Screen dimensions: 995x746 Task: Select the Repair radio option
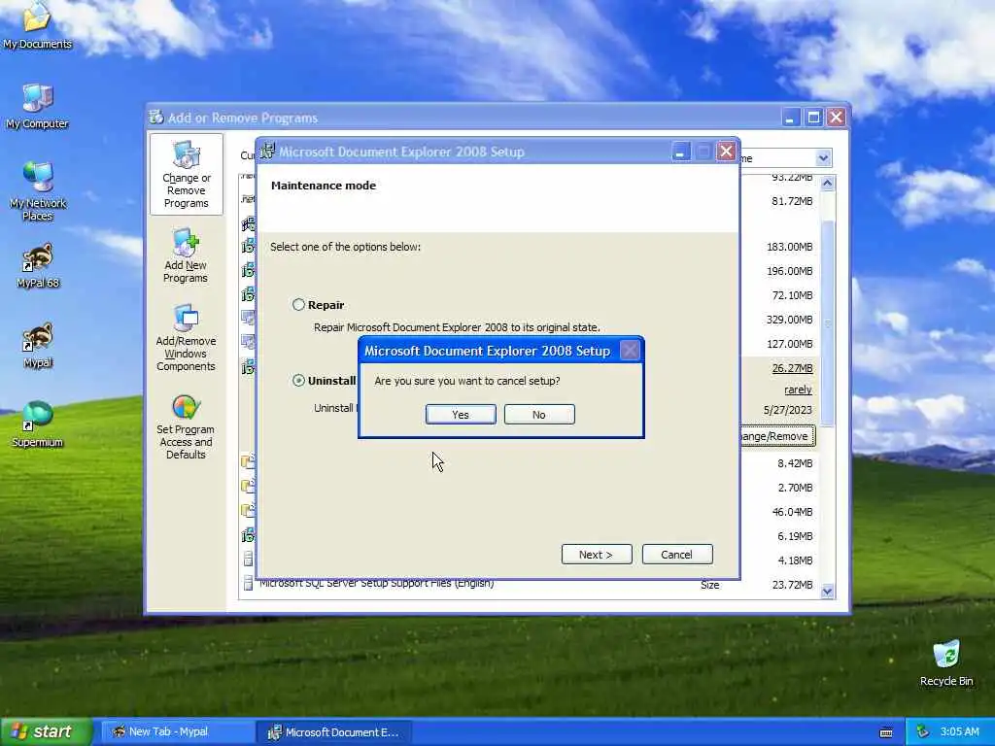tap(299, 304)
